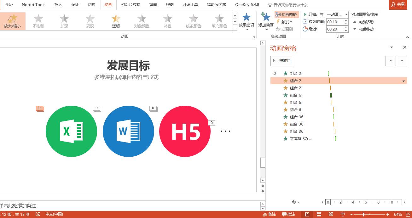Open the 开始 start timing combo box
412x218 pixels.
pyautogui.click(x=334, y=14)
